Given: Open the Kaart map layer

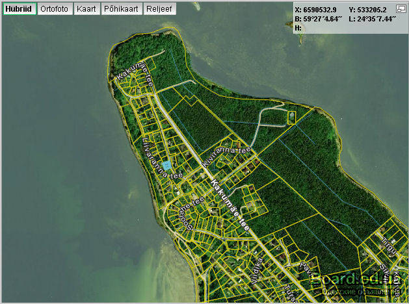Looking at the screenshot, I should tap(86, 9).
